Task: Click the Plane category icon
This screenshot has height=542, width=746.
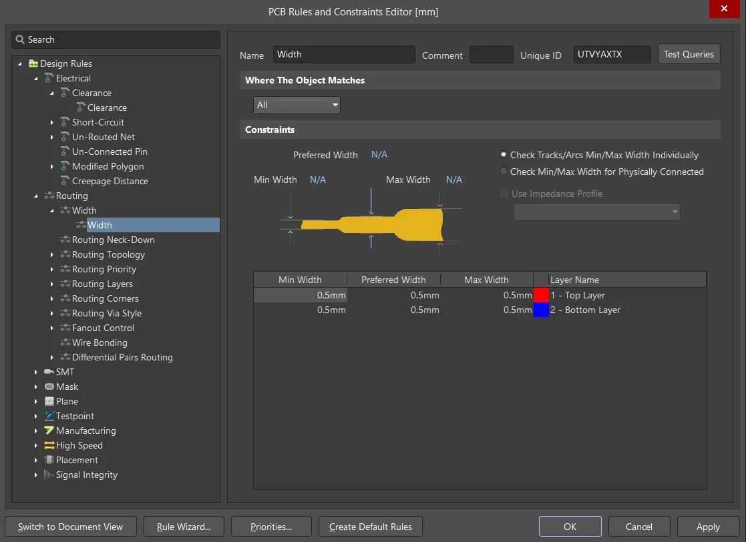Action: point(49,401)
